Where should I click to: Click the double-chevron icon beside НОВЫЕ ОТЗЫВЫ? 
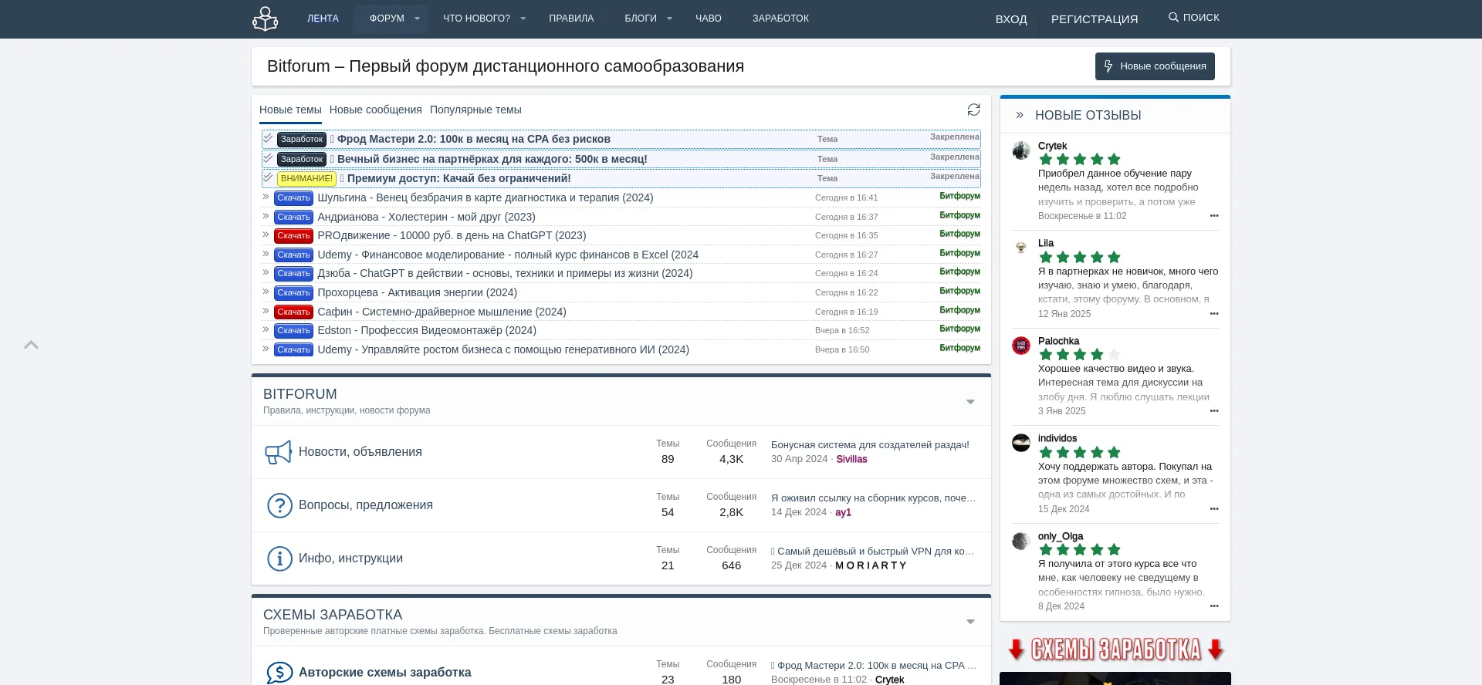pyautogui.click(x=1020, y=115)
